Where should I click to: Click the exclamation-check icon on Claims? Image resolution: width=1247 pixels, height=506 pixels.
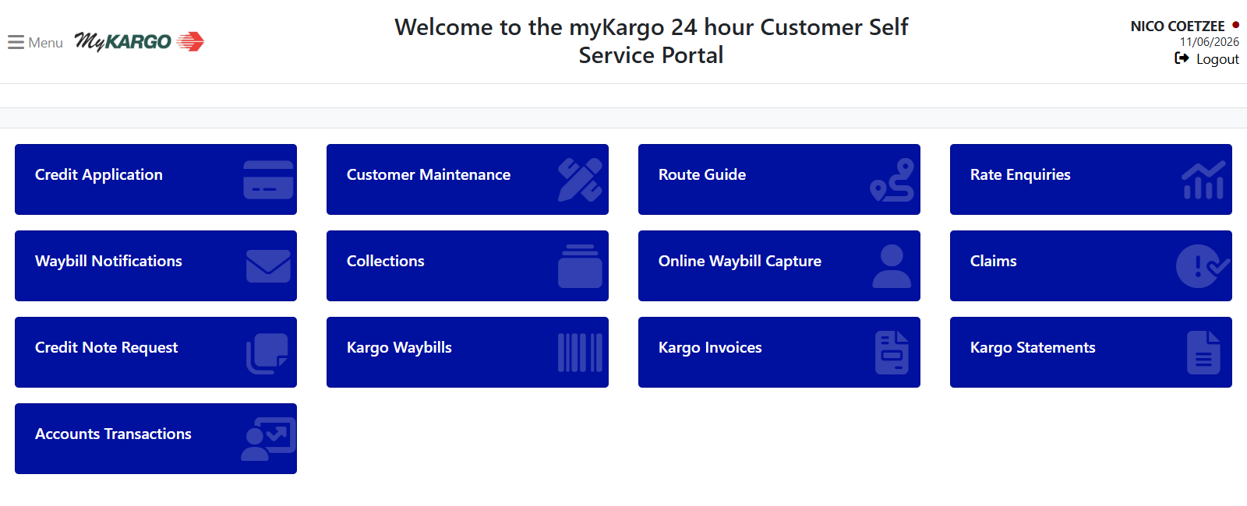[1203, 266]
